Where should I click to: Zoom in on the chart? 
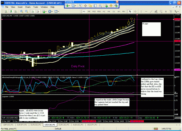pyautogui.click(x=22, y=11)
